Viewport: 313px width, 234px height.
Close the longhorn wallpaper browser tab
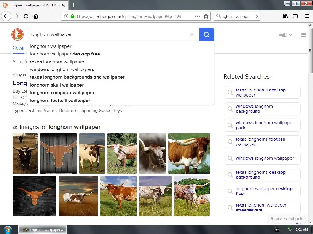[63, 5]
